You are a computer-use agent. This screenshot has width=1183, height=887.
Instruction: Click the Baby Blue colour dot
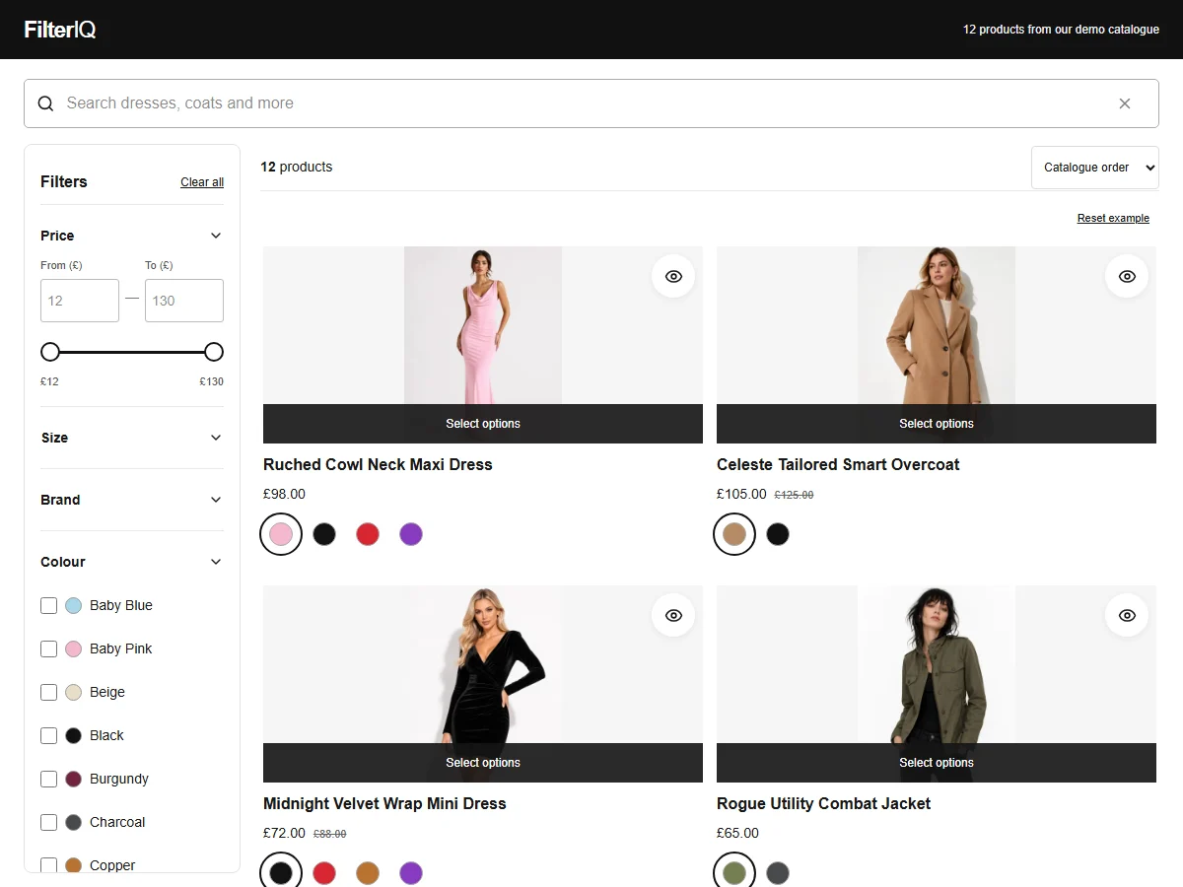pyautogui.click(x=73, y=605)
